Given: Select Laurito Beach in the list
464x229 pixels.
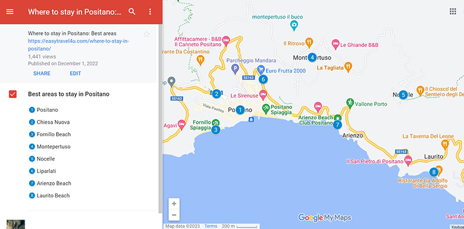Looking at the screenshot, I should click(54, 196).
